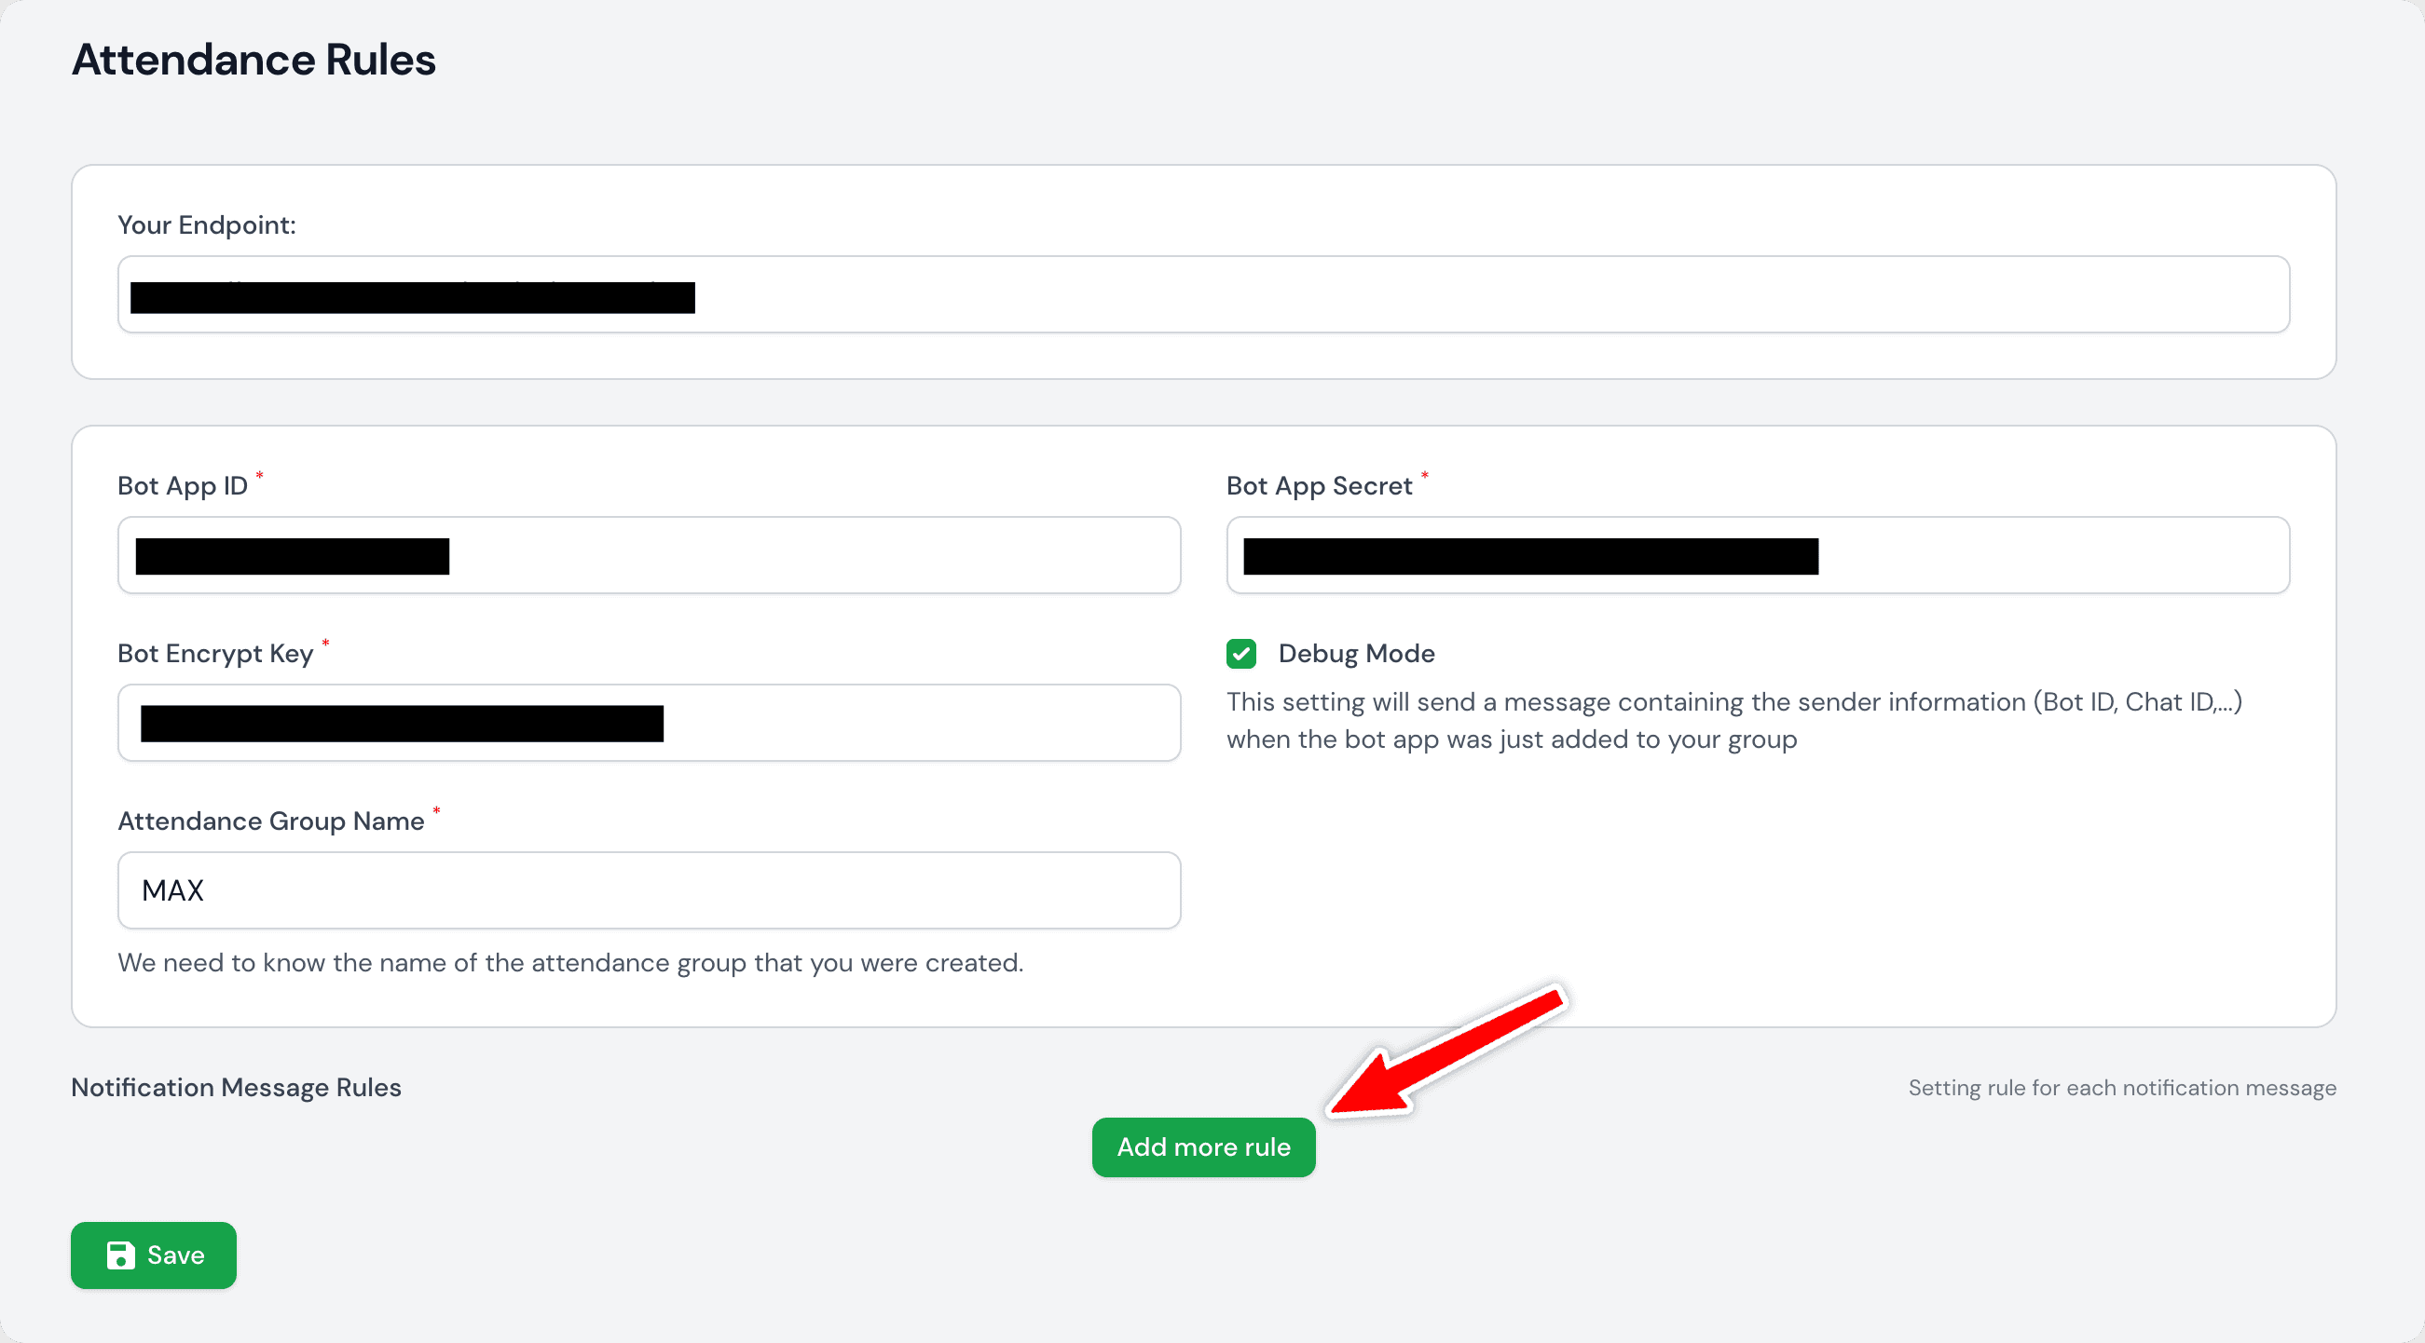The width and height of the screenshot is (2425, 1343).
Task: Click the Debug Mode label text
Action: (1356, 654)
